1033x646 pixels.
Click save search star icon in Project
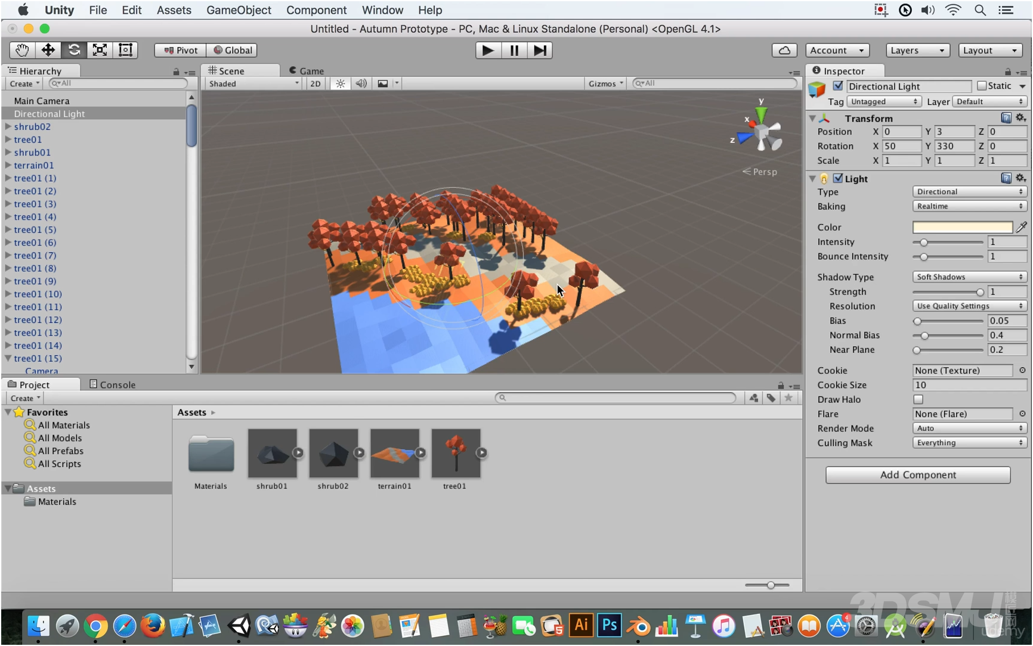pyautogui.click(x=788, y=398)
